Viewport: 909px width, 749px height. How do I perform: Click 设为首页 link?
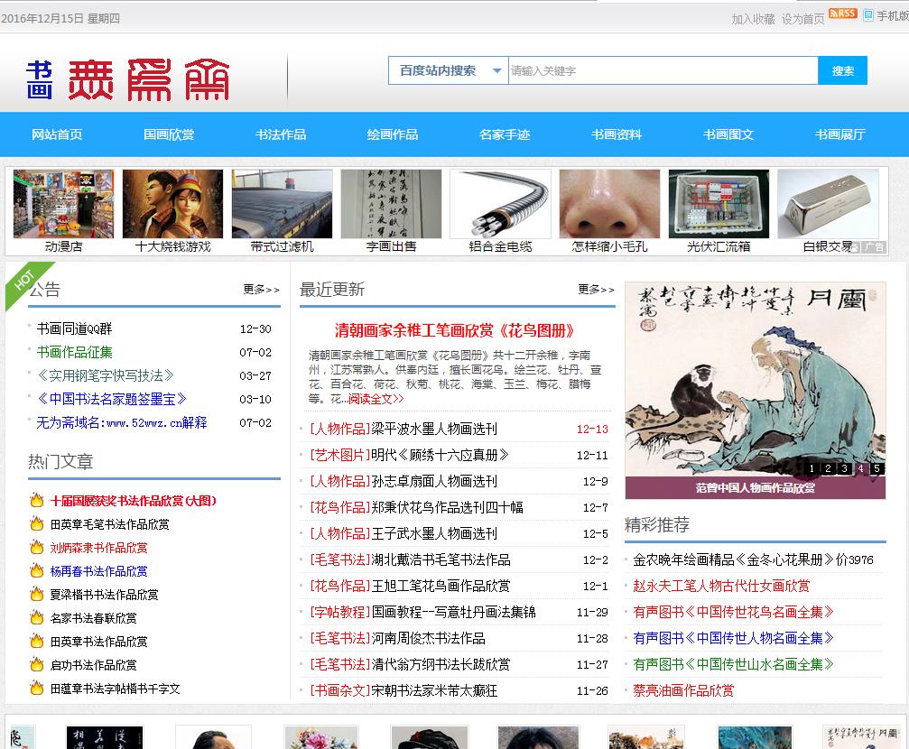(x=802, y=19)
